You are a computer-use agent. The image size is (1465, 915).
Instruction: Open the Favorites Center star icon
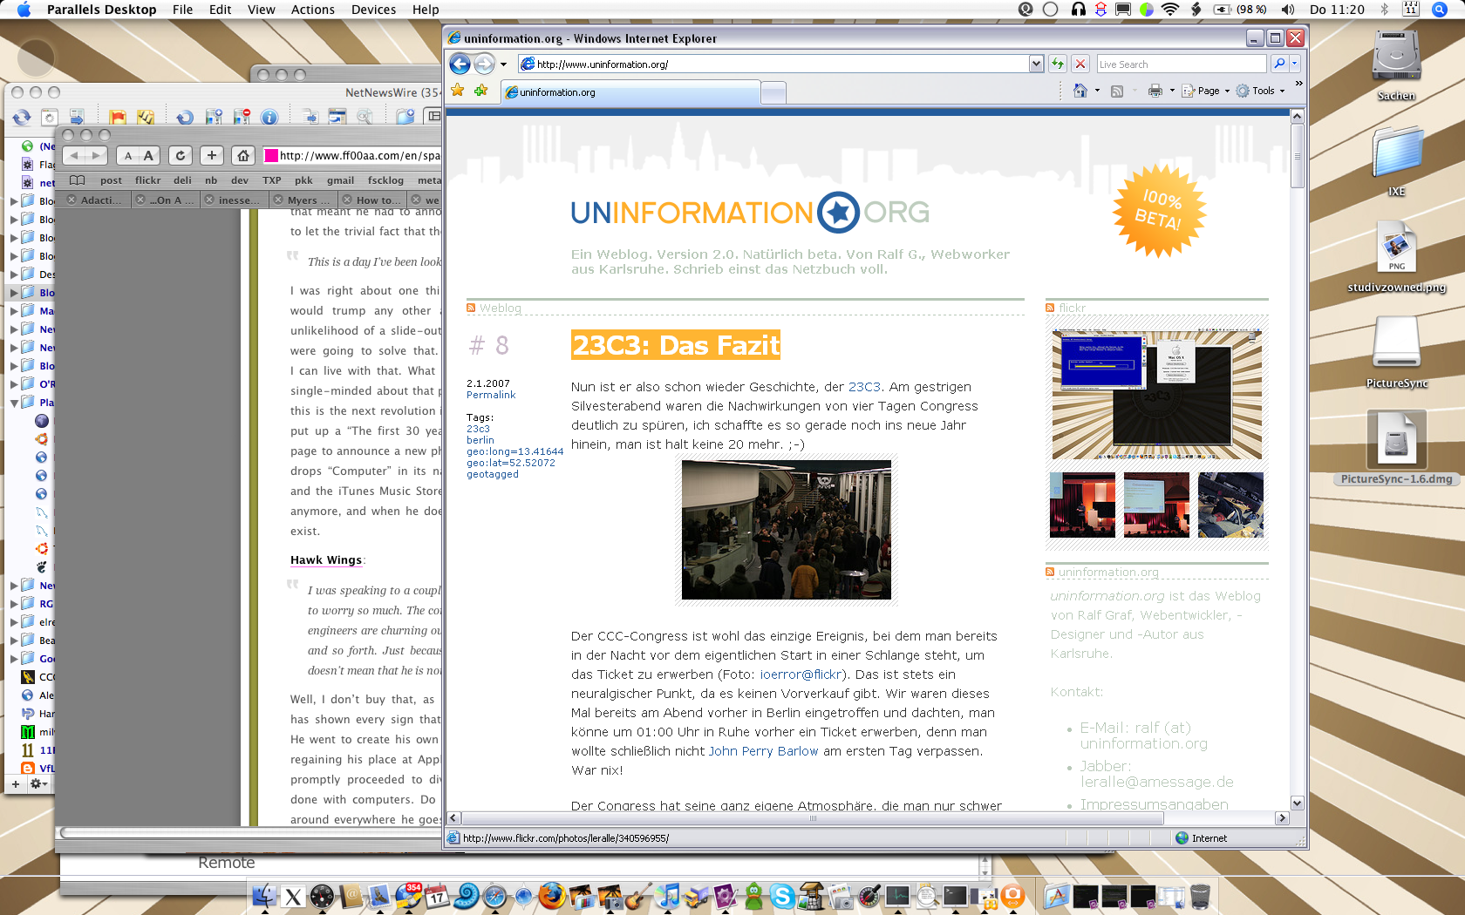[458, 91]
